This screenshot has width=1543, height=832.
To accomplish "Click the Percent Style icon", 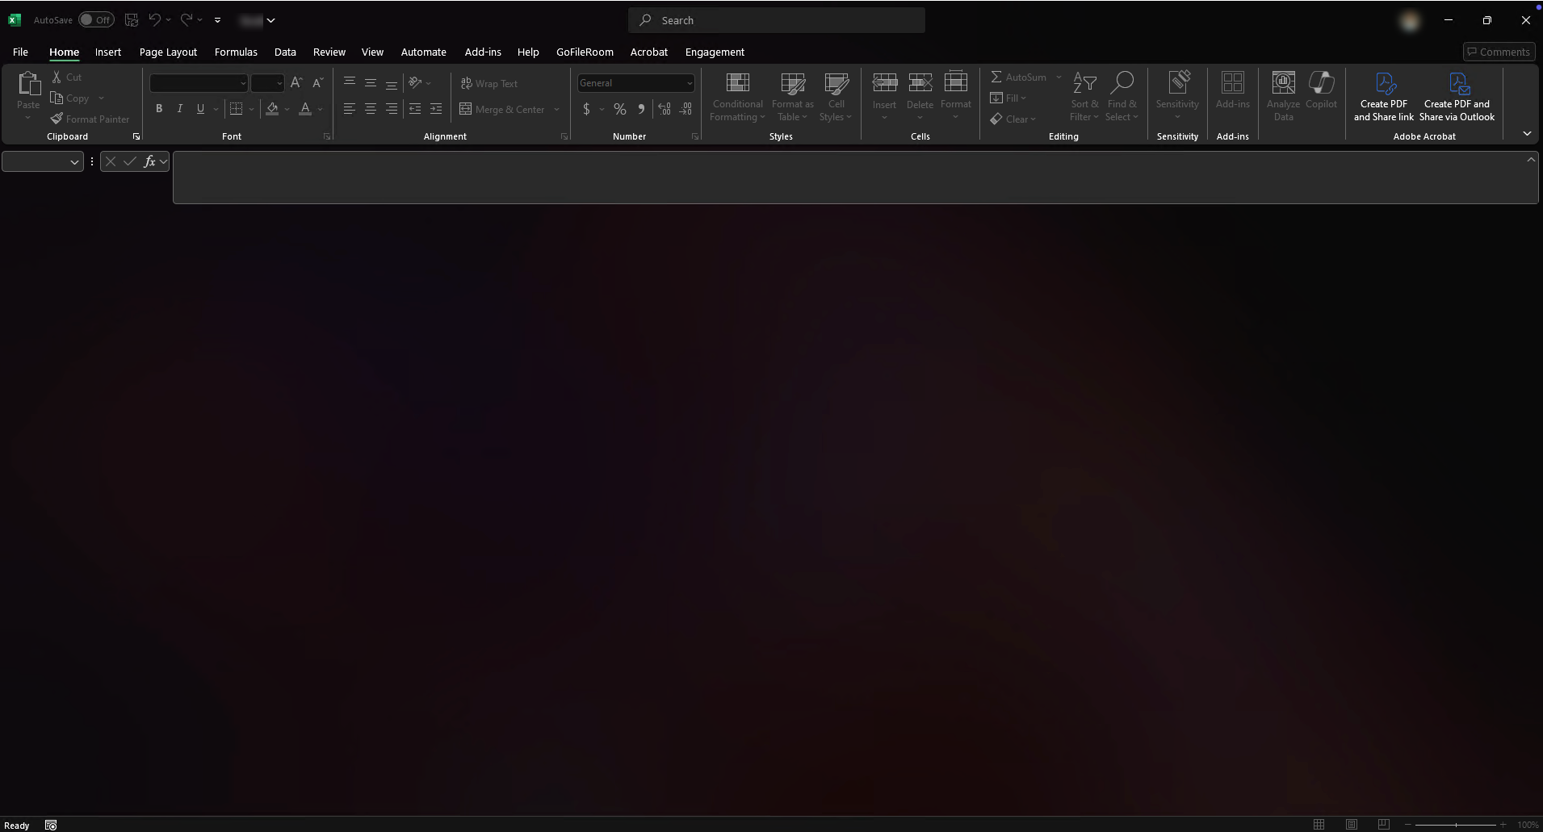I will tap(619, 109).
